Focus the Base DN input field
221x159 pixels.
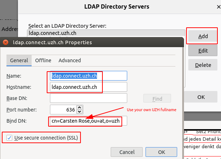[x=88, y=98]
